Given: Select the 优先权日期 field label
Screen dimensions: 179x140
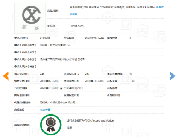Looking at the screenshot, I should tap(114, 96).
